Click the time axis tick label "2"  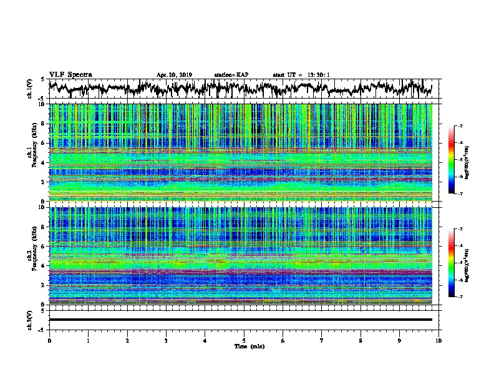[127, 340]
